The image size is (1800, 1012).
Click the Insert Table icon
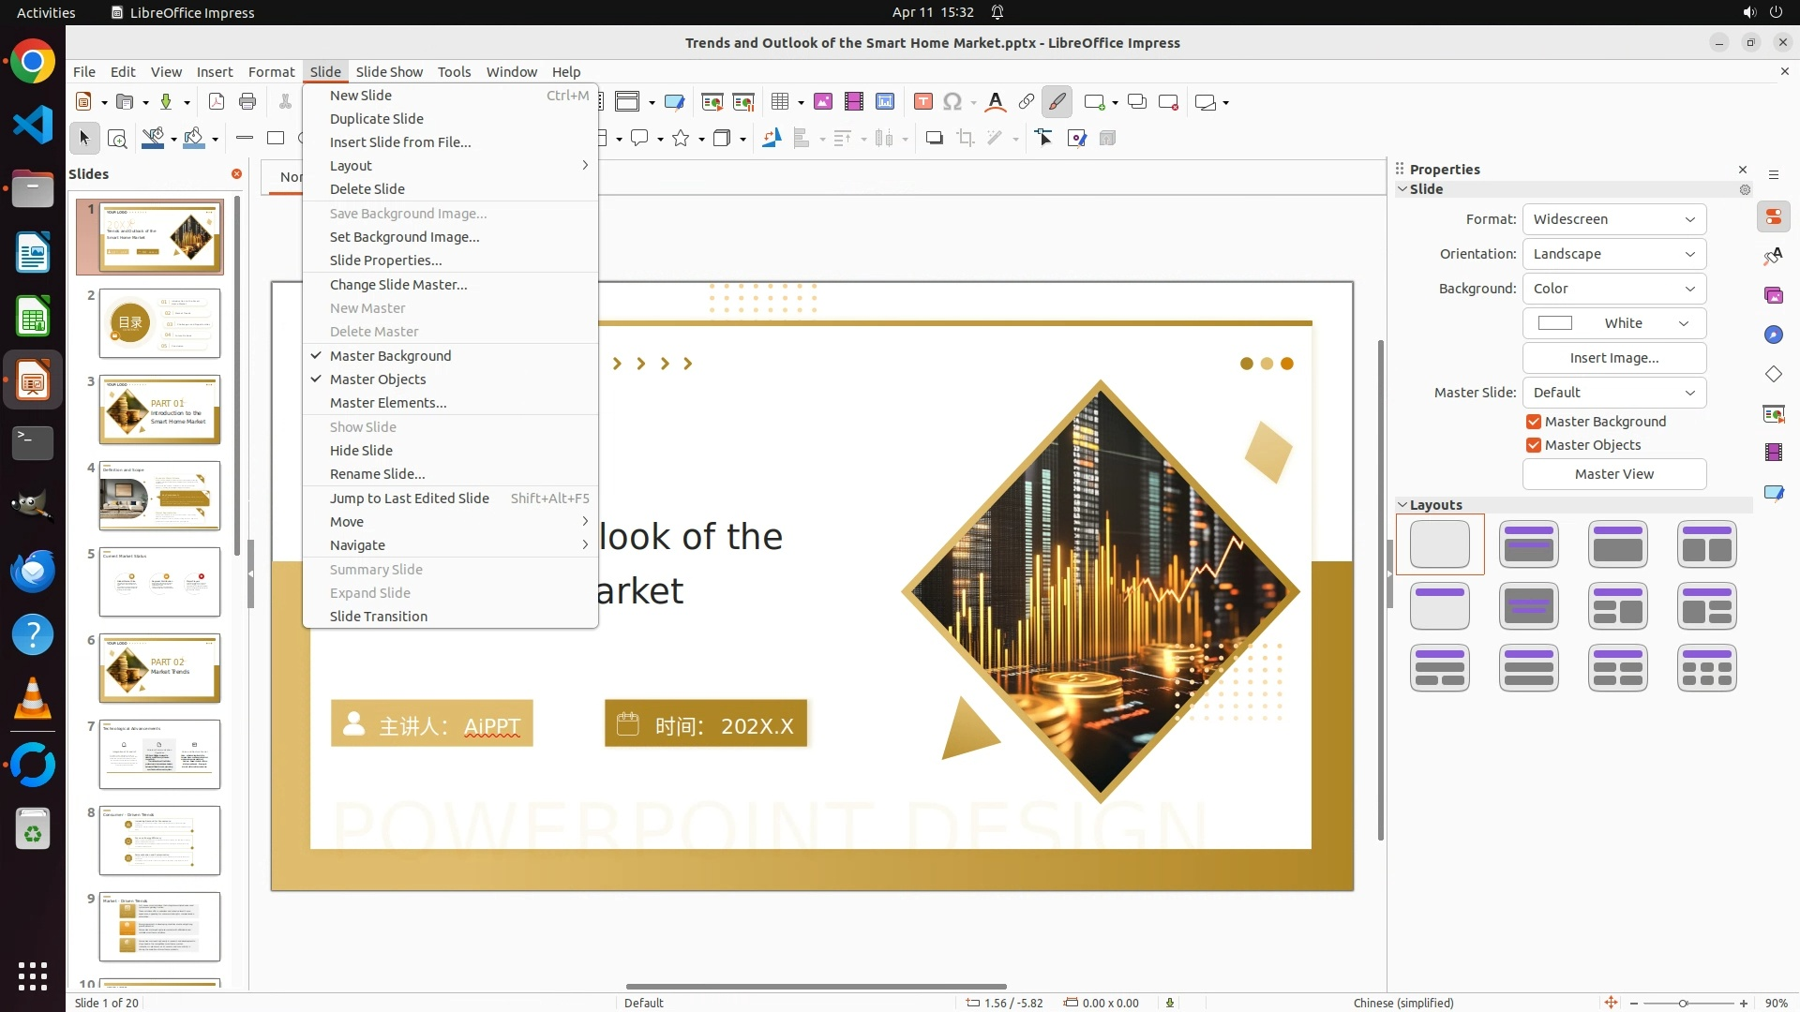pos(779,102)
